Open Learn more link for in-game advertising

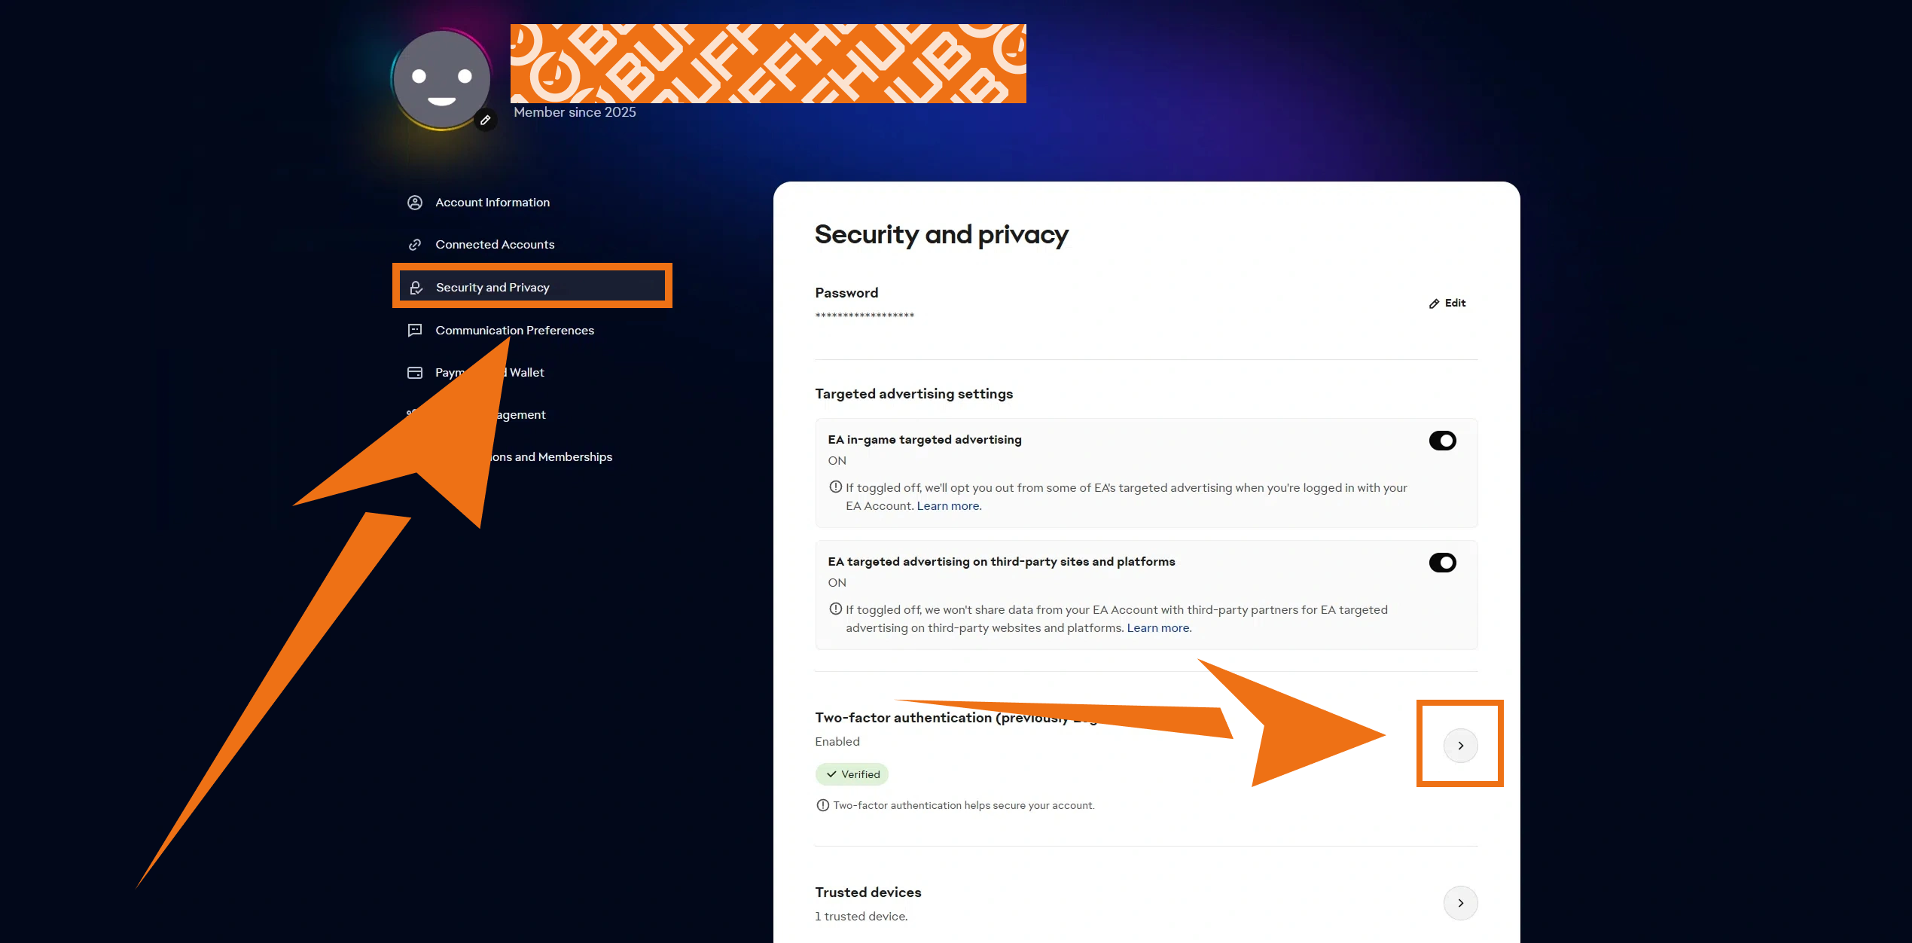tap(948, 506)
